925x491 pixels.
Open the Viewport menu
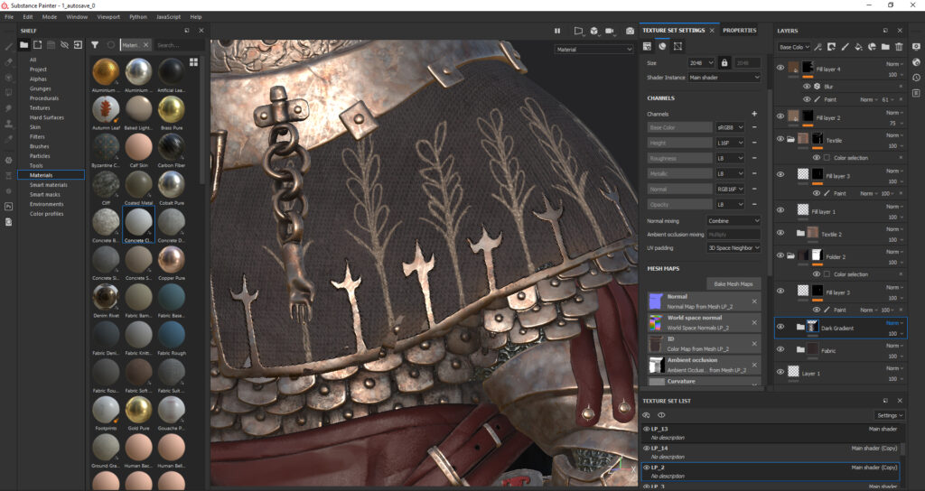[x=107, y=16]
